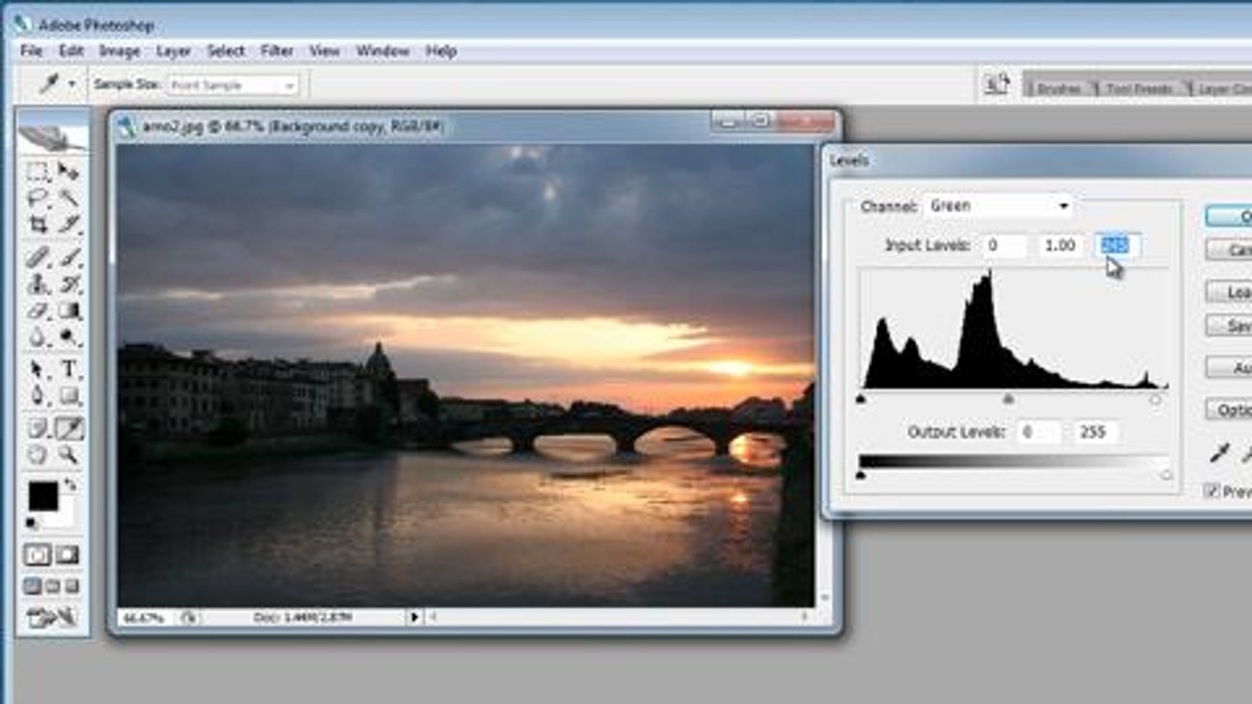Select the Rectangular Marquee tool

(38, 170)
